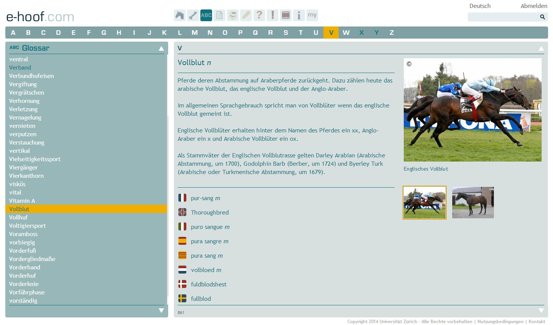Click the horse head icon in toolbar
The width and height of the screenshot is (553, 325).
coord(180,15)
